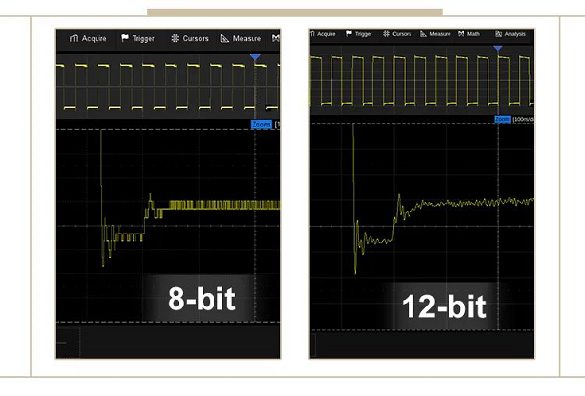Click the Analysis icon on the 12-bit scope
This screenshot has width=585, height=396.
pos(499,33)
